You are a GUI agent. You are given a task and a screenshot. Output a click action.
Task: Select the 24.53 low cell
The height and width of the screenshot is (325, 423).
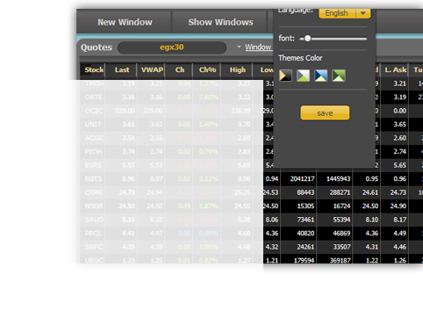tap(271, 192)
